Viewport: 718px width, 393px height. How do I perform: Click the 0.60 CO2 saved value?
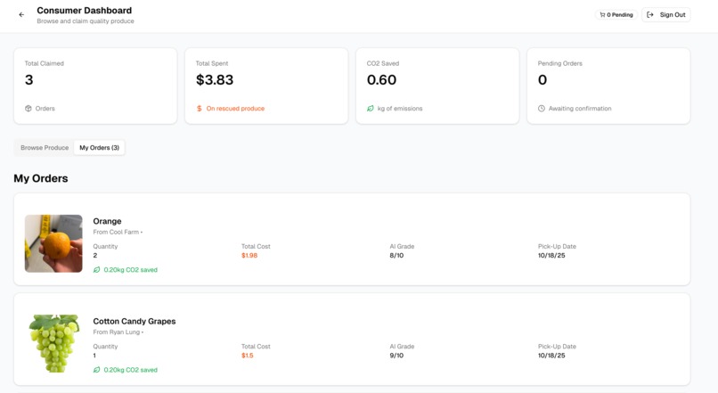tap(381, 79)
